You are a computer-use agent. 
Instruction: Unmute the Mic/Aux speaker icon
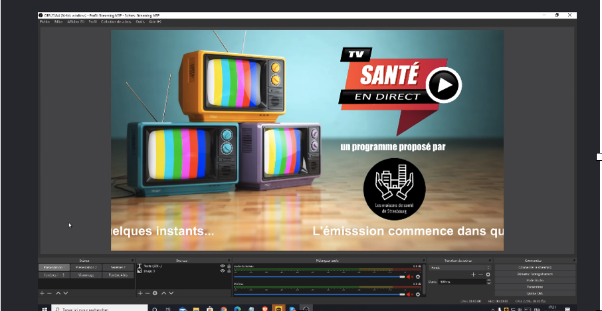tap(410, 294)
